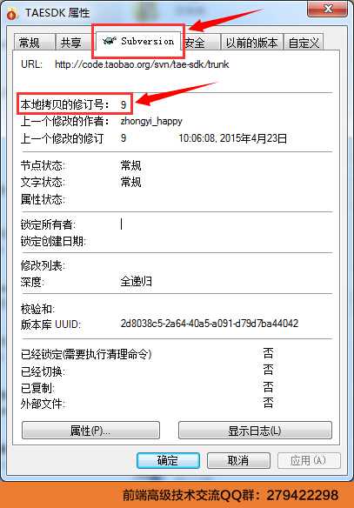Open the 共享 tab
Image resolution: width=354 pixels, height=508 pixels.
(x=73, y=42)
